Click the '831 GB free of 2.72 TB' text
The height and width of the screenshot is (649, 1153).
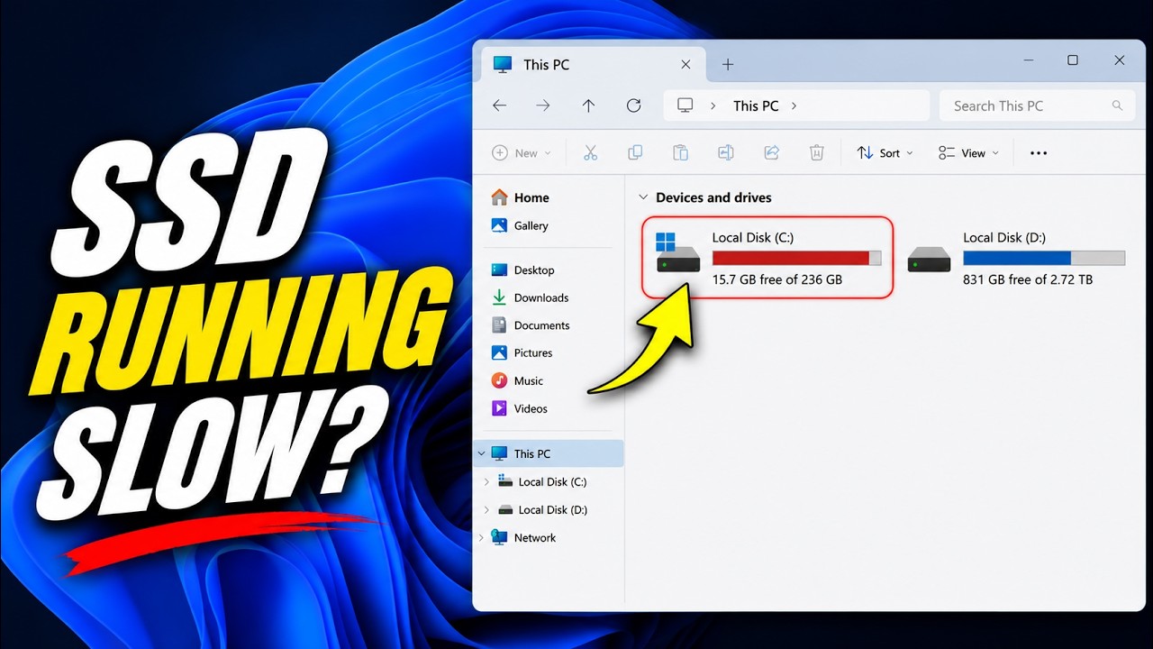coord(1028,279)
